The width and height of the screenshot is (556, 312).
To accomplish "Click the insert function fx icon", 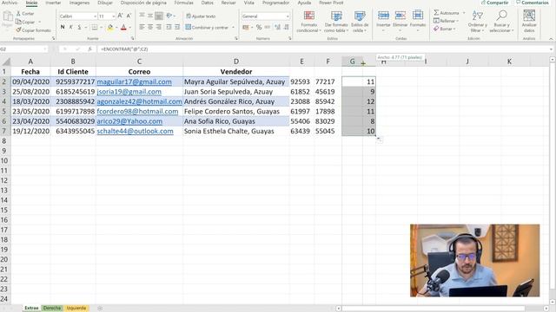I will 89,49.
